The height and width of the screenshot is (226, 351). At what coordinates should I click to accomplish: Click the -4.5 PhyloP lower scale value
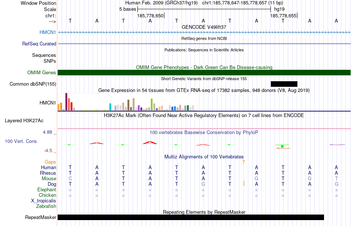48,151
